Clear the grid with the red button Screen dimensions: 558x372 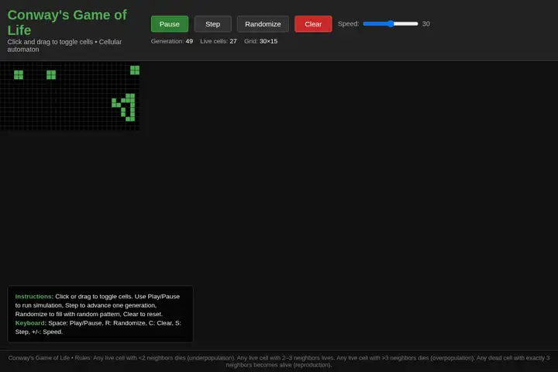click(x=313, y=24)
